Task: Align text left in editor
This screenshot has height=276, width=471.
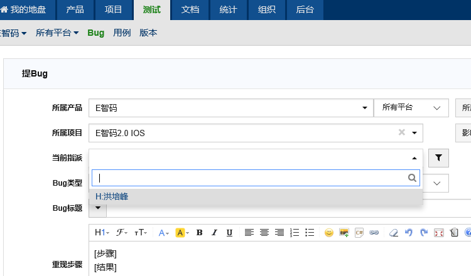Action: click(x=249, y=233)
